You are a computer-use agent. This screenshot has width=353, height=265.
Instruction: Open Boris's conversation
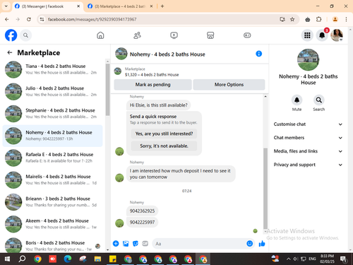click(x=53, y=245)
